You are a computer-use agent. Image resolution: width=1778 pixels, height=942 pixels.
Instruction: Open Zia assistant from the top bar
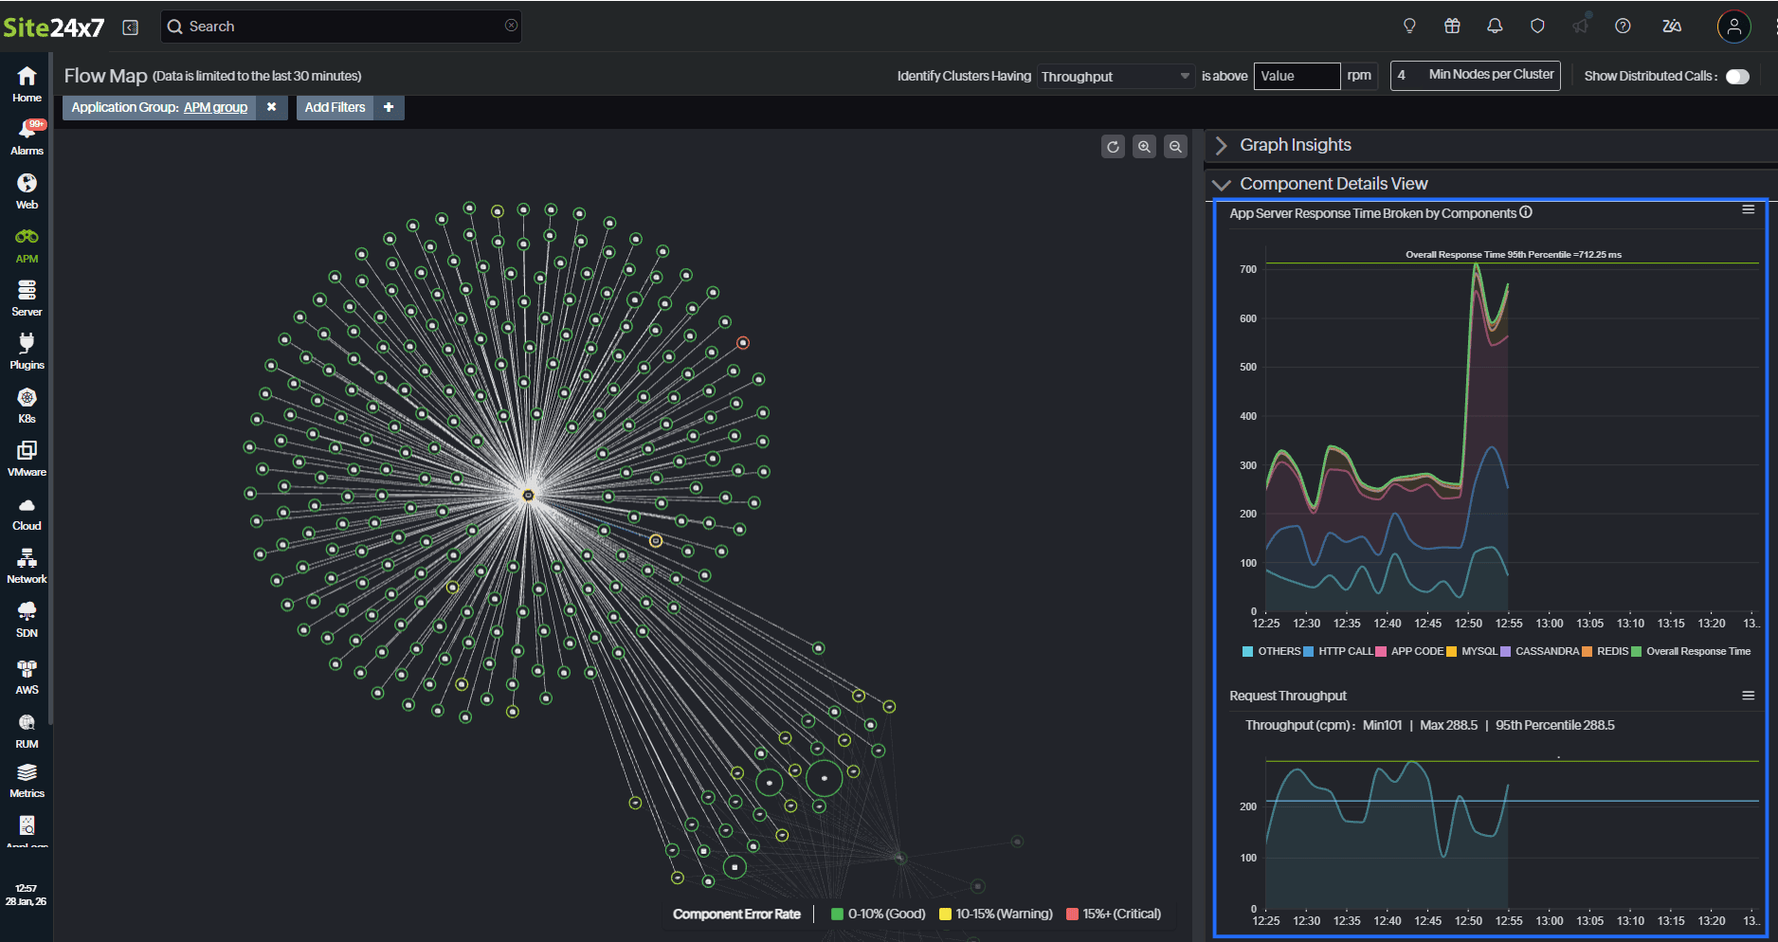[x=1672, y=26]
